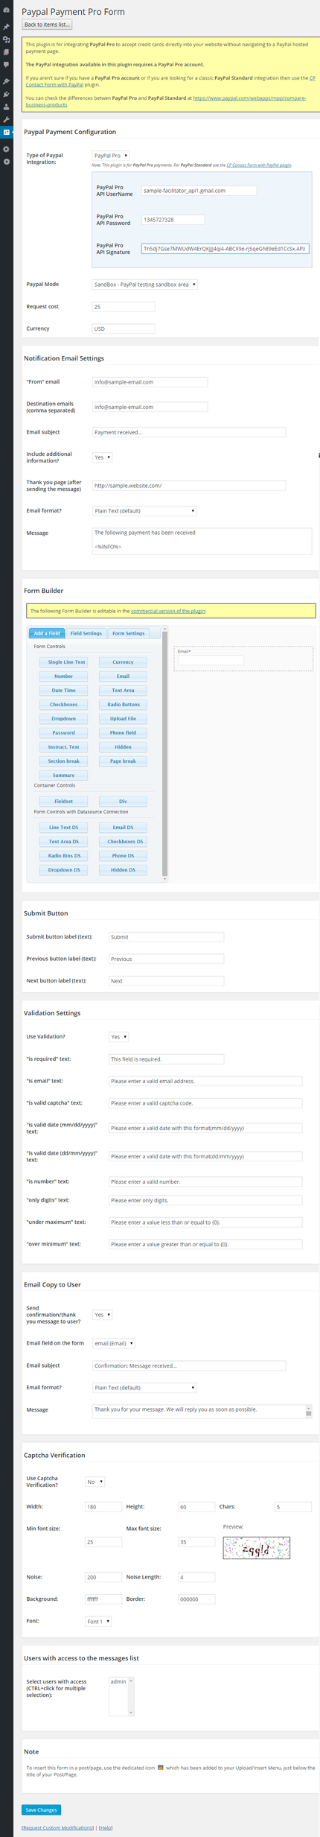
Task: Open the Posts pin icon in the sidebar
Action: point(6,27)
